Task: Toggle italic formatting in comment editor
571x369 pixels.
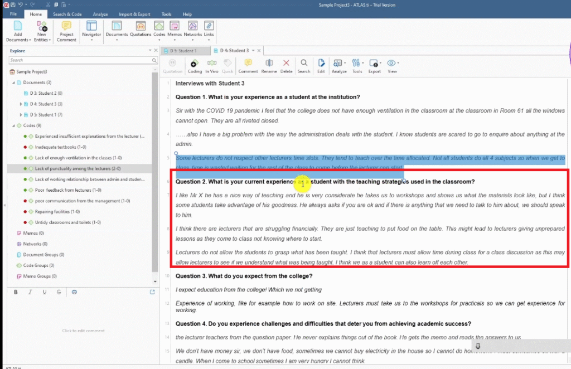Action: (30, 292)
